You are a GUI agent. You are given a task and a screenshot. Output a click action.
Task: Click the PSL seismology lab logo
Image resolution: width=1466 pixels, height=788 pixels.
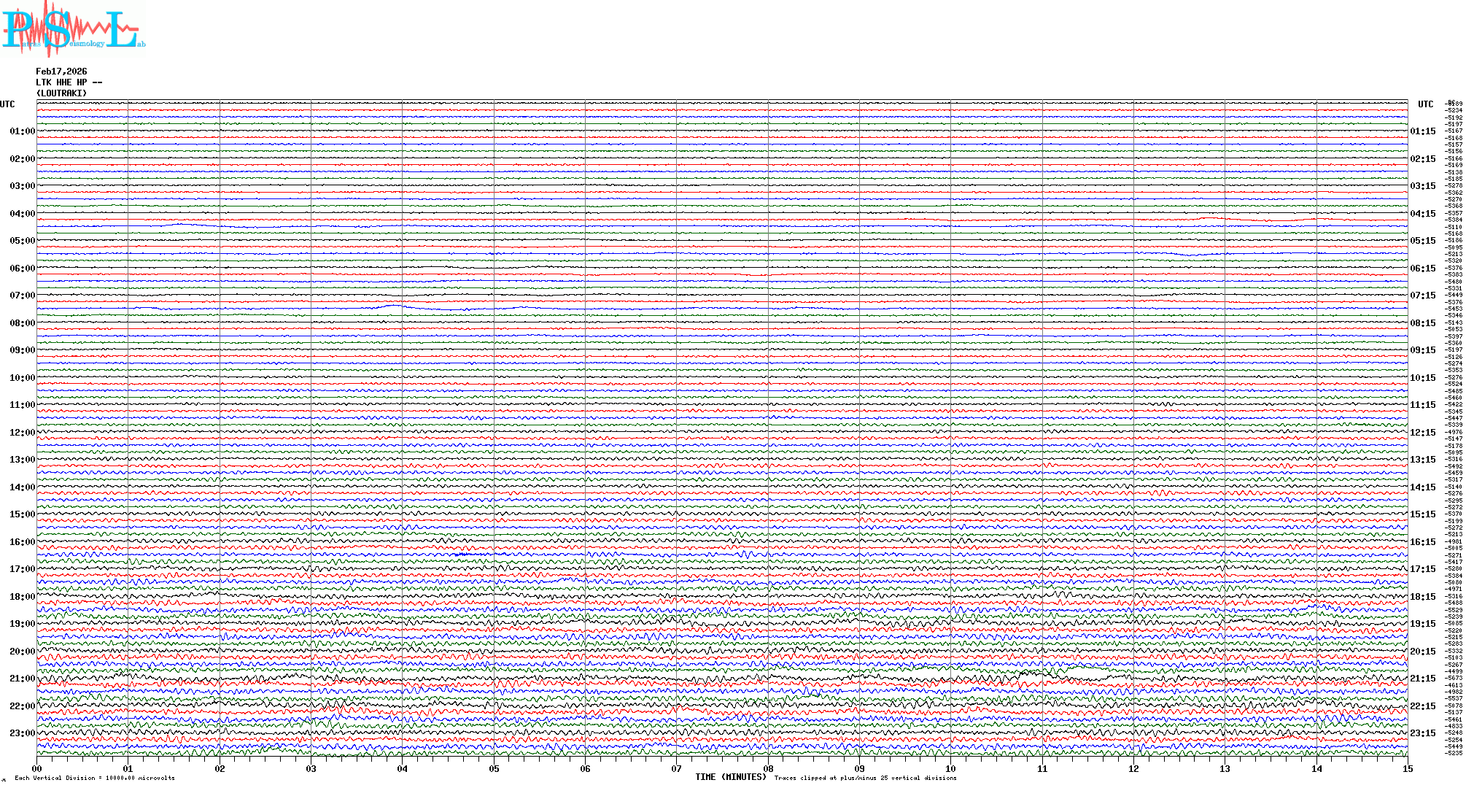point(71,29)
